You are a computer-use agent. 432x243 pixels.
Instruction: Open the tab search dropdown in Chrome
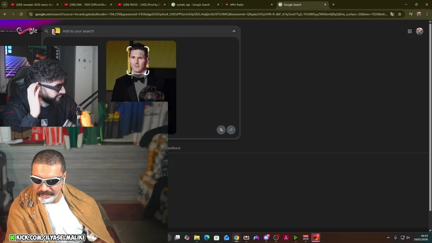[4, 5]
